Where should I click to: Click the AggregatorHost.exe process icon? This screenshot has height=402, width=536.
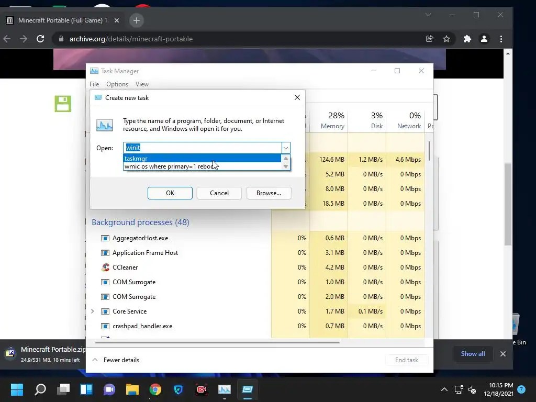coord(105,238)
